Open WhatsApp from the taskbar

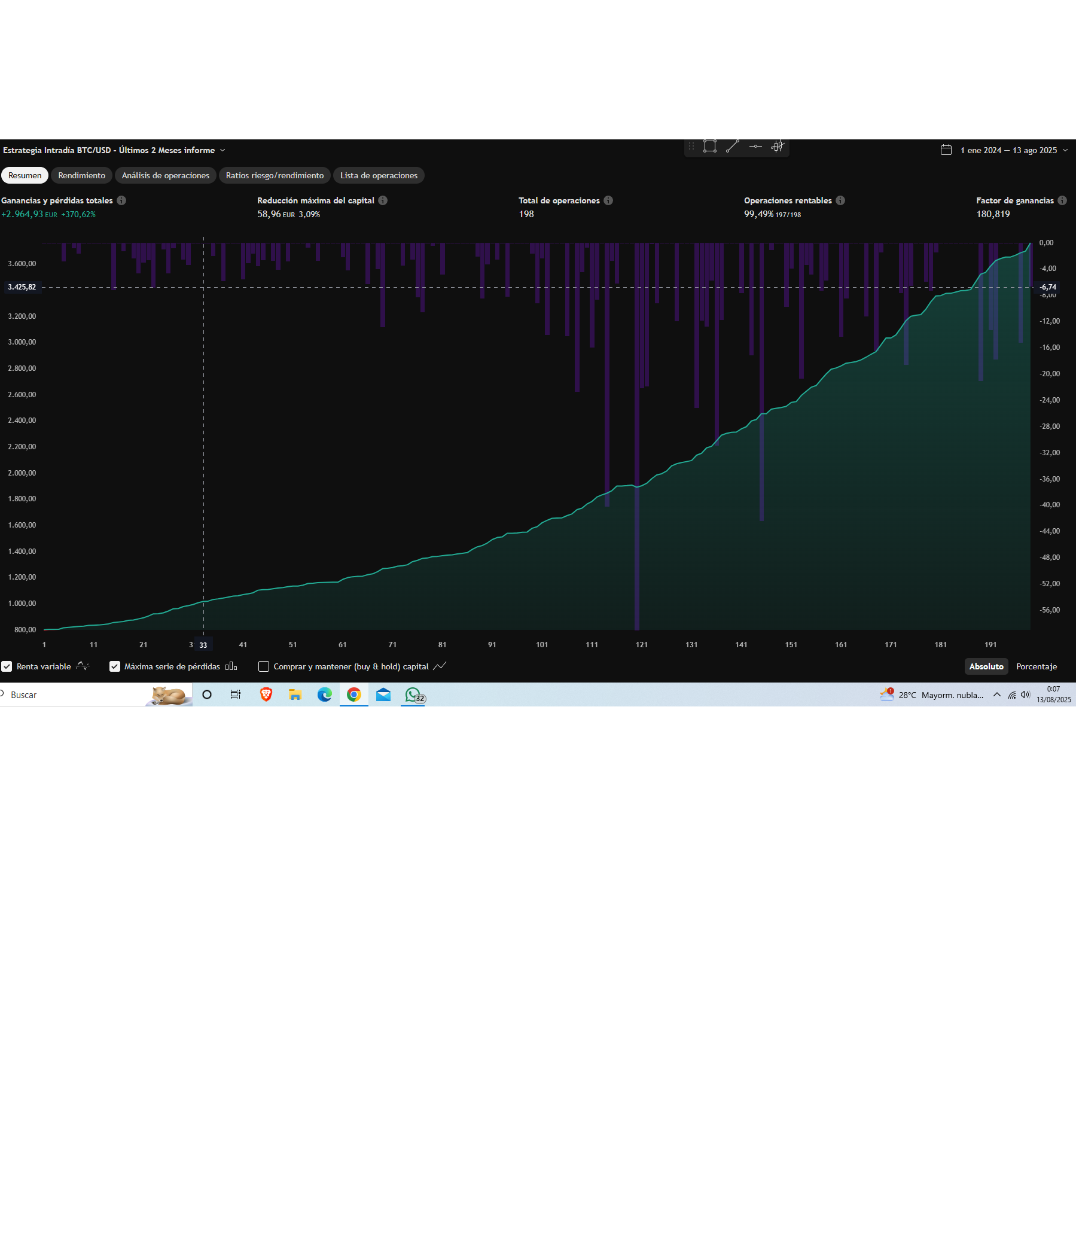(x=413, y=695)
